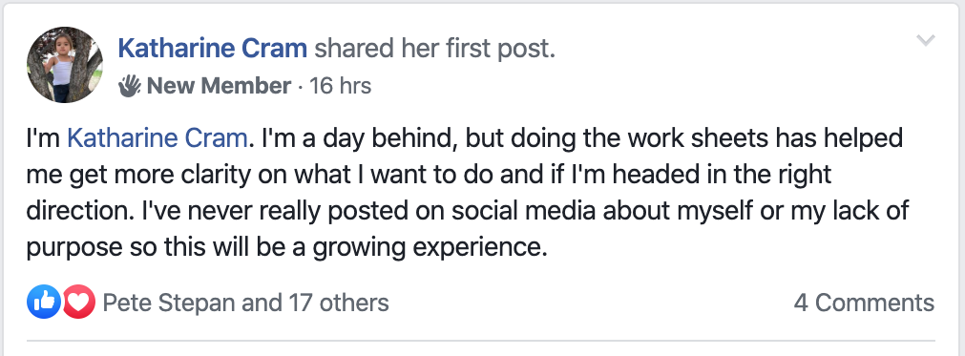Select the New Member label
This screenshot has width=965, height=356.
[x=219, y=86]
